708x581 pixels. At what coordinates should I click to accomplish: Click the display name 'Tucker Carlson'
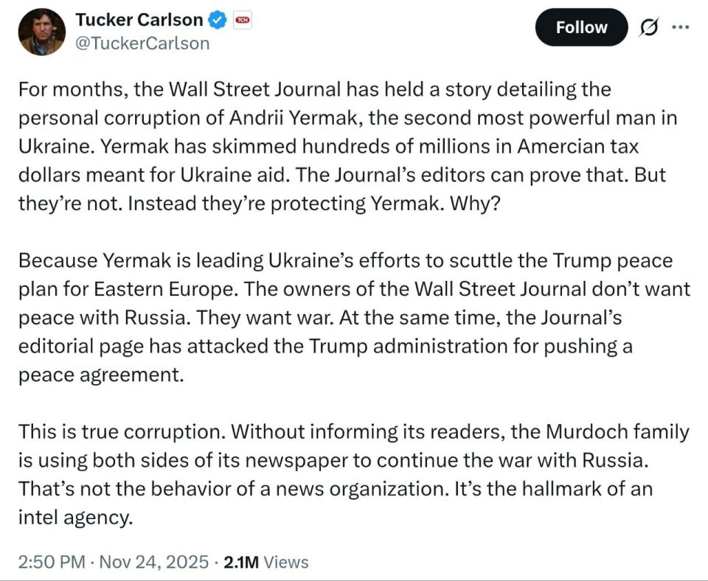139,20
